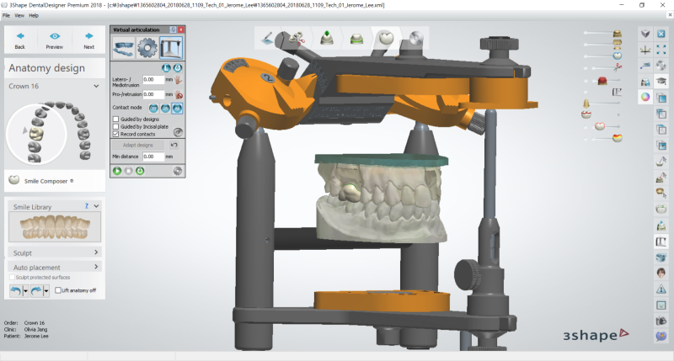The height and width of the screenshot is (361, 674).
Task: Click the 3D cube view icon
Action: point(645,34)
